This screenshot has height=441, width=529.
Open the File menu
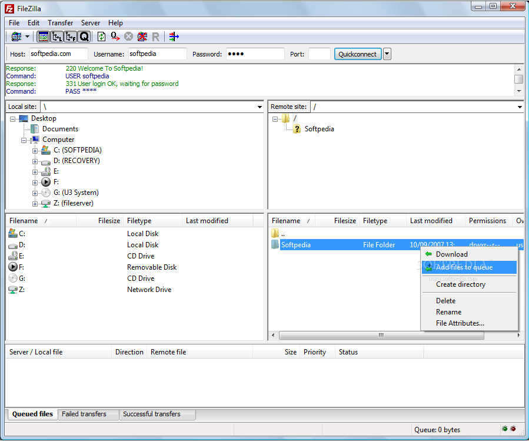(14, 23)
